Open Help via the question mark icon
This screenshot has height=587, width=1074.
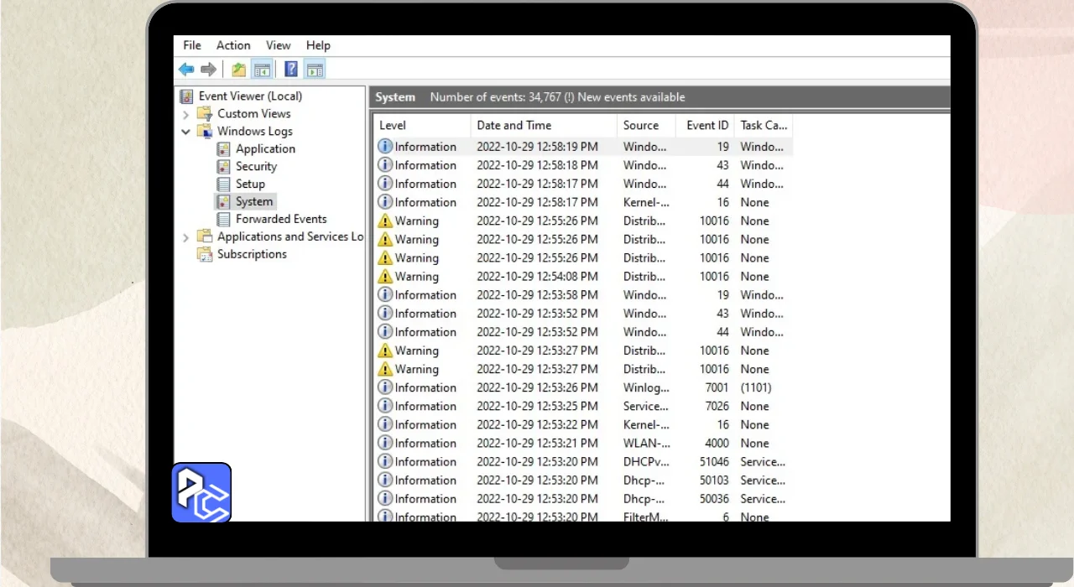291,70
